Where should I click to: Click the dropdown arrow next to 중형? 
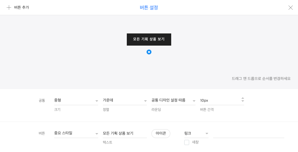tap(97, 101)
